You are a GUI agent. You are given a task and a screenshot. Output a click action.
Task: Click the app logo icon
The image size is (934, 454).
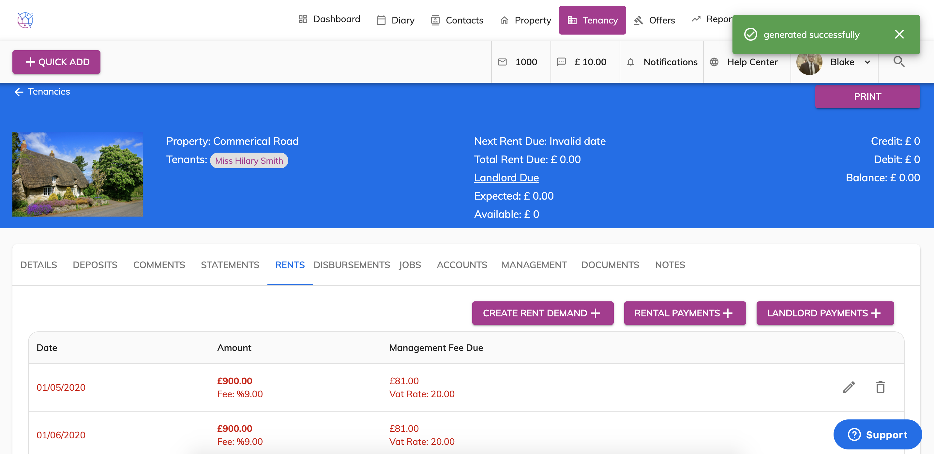point(25,20)
